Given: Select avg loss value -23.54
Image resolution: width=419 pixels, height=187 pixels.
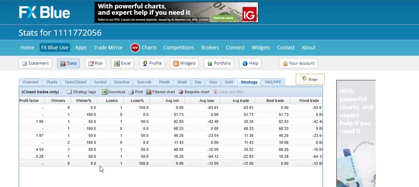Looking at the screenshot, I should [x=212, y=135].
